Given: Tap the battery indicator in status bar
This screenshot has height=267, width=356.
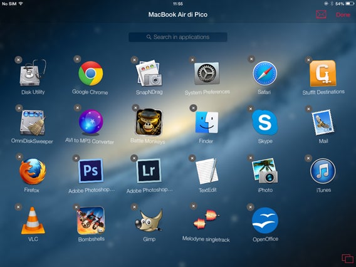Looking at the screenshot, I should click(349, 4).
